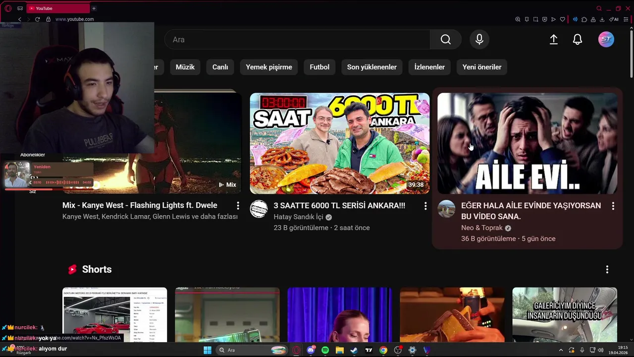
Task: Select the Yemek pişirme filter chip
Action: coord(269,67)
